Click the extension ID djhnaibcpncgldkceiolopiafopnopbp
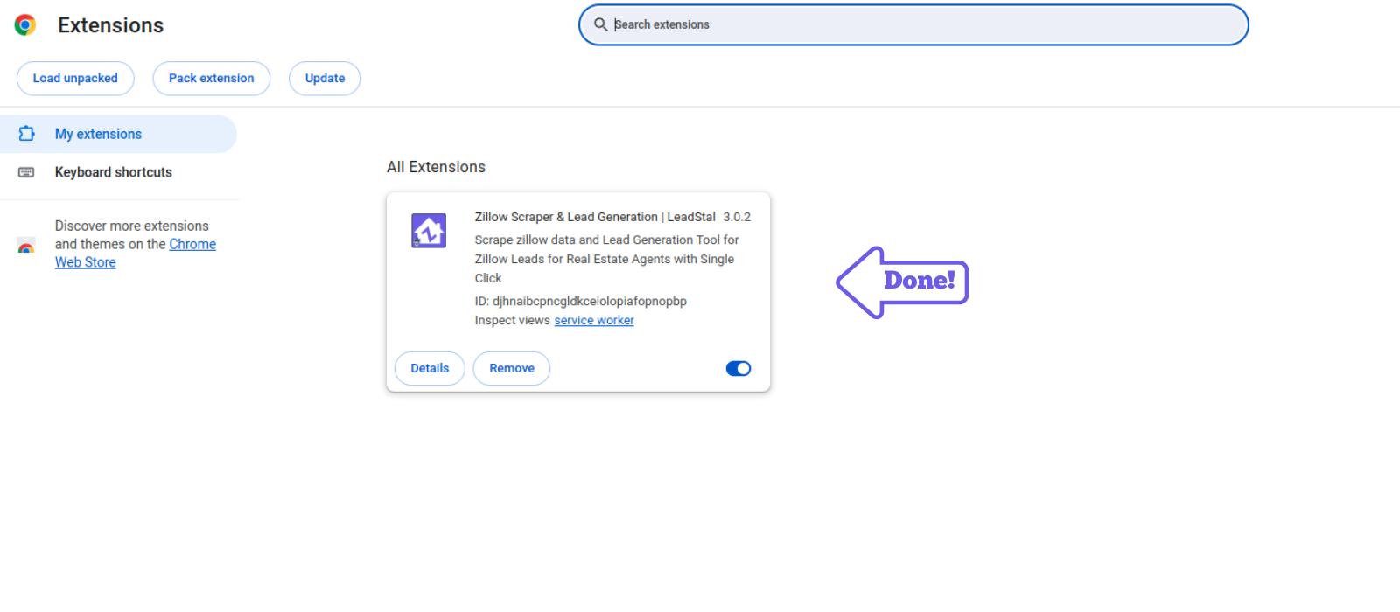This screenshot has width=1400, height=612. coord(581,302)
